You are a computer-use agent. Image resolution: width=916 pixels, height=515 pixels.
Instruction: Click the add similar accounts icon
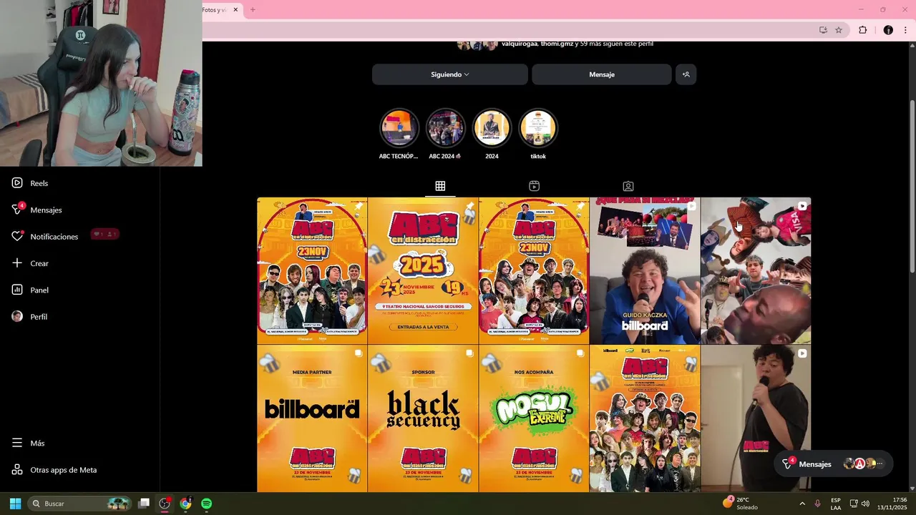[686, 74]
